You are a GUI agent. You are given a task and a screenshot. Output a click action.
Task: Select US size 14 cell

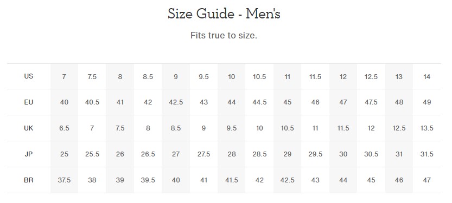click(426, 77)
